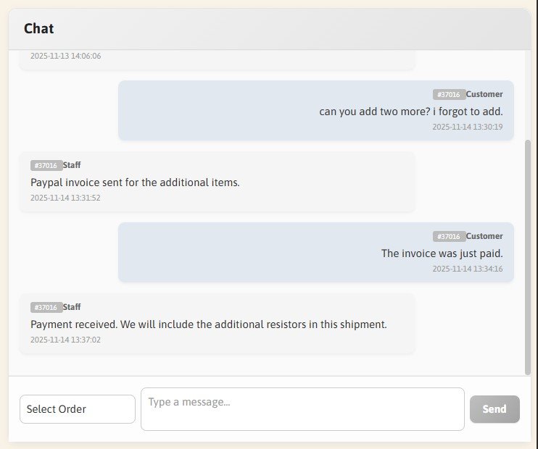This screenshot has height=449, width=538.
Task: Click timestamp 2025-11-14 13:31:52
Action: click(65, 198)
